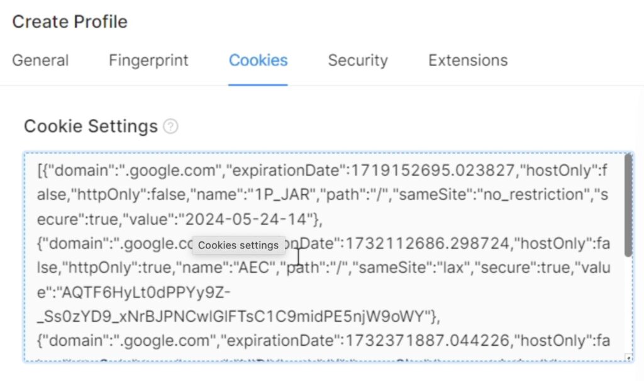The width and height of the screenshot is (644, 381).
Task: Click the help icon beside Cookie Settings
Action: [170, 126]
